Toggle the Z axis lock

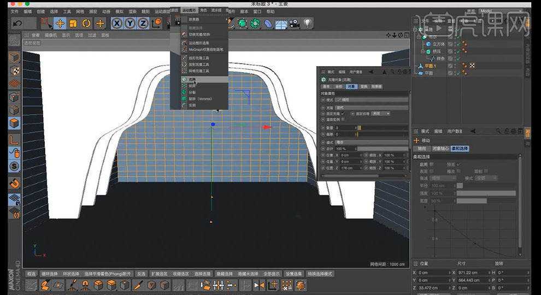[143, 23]
